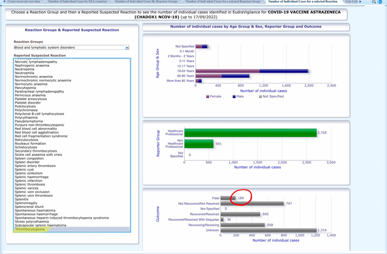Switch to Line Listing tab
Image resolution: width=387 pixels, height=254 pixels.
coord(352,2)
